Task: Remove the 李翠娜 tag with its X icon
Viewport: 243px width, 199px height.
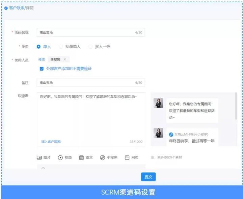Action: [65, 59]
